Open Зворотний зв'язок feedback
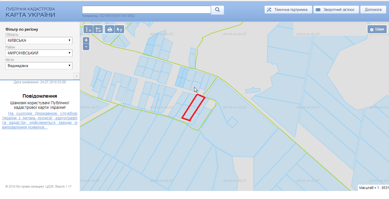Viewport: 389px width, 199px height. 336,10
